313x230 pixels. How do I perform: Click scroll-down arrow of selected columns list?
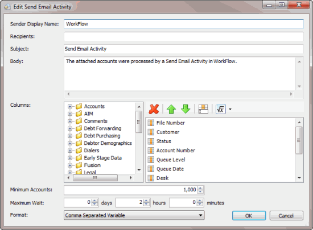[x=299, y=178]
